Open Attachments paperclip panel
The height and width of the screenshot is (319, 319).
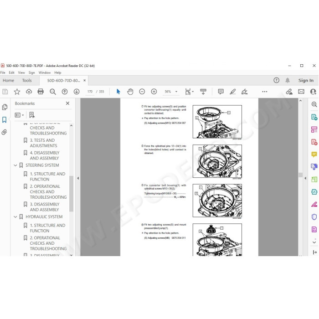point(4,132)
